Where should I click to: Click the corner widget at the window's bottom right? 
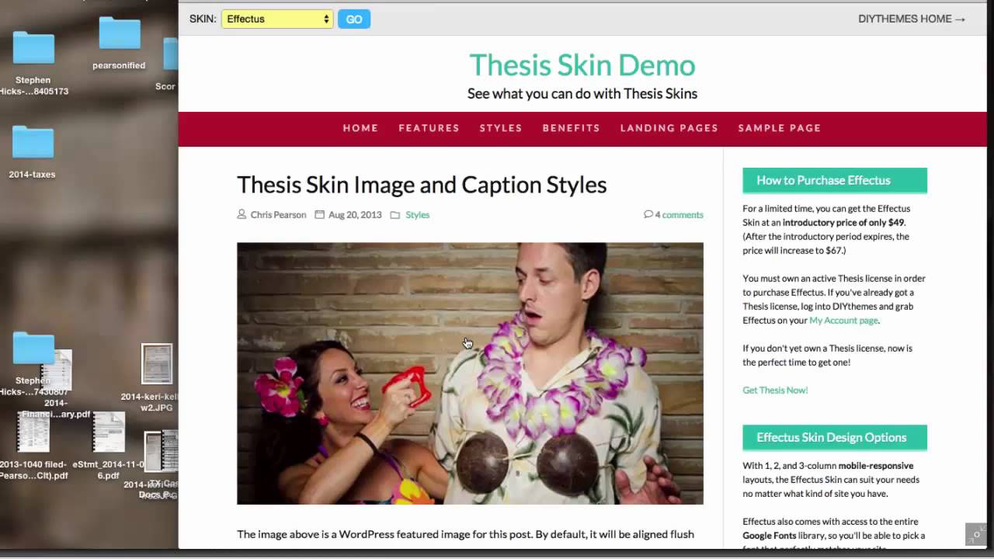click(x=976, y=534)
